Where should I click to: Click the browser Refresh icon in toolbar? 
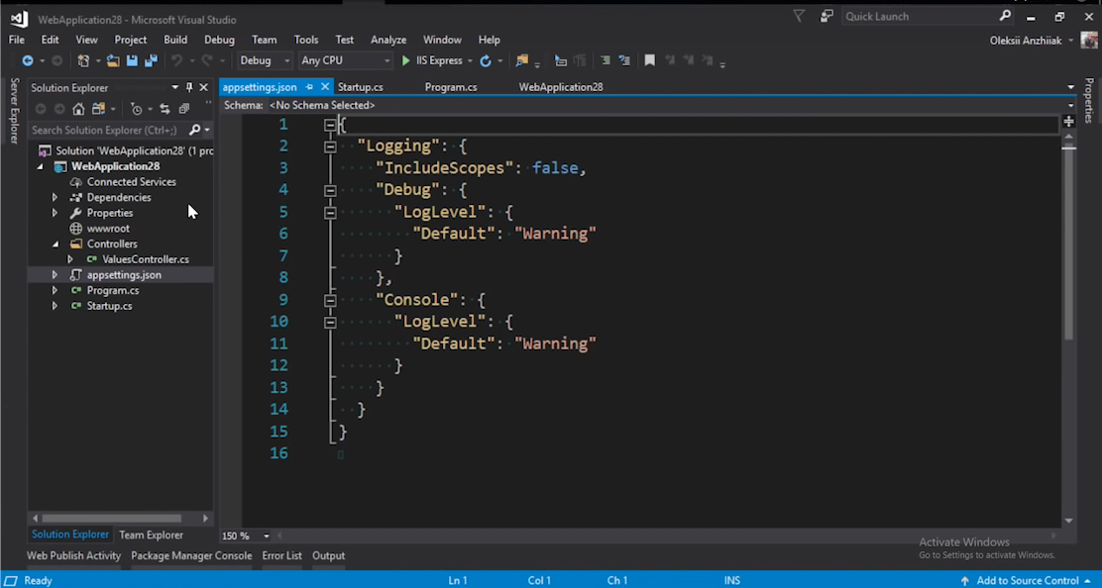[485, 61]
